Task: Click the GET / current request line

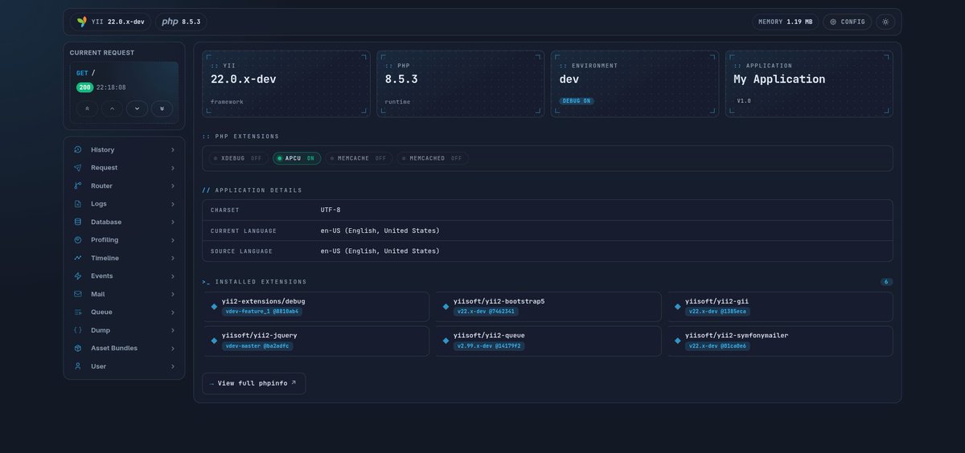Action: [86, 73]
